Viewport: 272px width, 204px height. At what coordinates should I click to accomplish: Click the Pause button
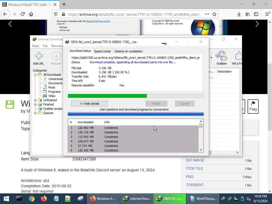[x=156, y=104]
